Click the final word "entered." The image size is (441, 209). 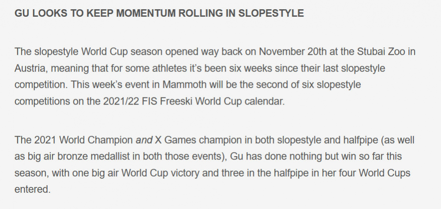pyautogui.click(x=32, y=189)
